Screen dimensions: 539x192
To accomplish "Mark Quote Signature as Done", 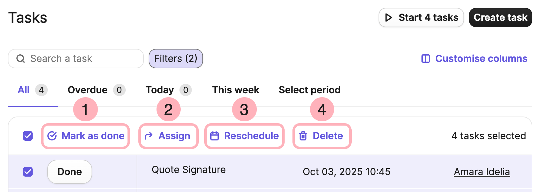I will (x=69, y=171).
